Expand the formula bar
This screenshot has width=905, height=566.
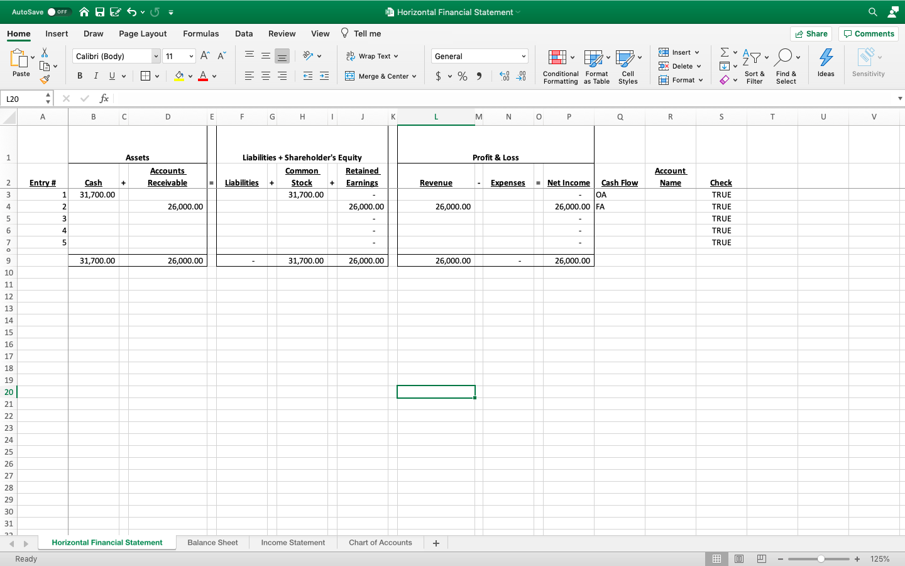tap(900, 99)
